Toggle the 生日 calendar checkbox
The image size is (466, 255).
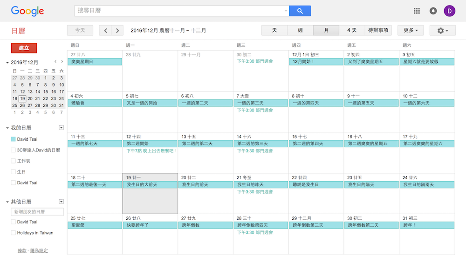coord(13,172)
